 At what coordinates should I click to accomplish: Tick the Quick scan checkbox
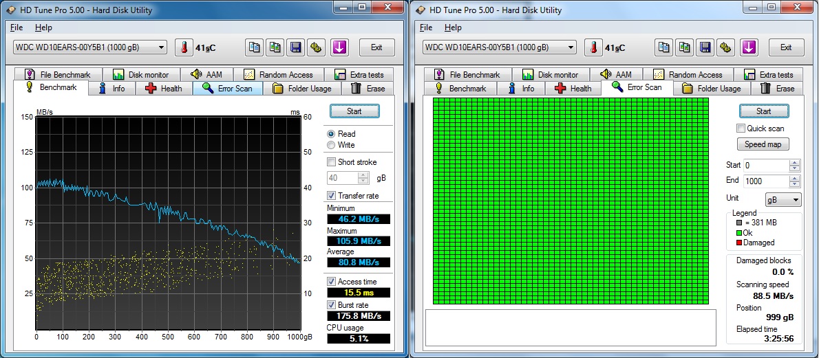741,128
